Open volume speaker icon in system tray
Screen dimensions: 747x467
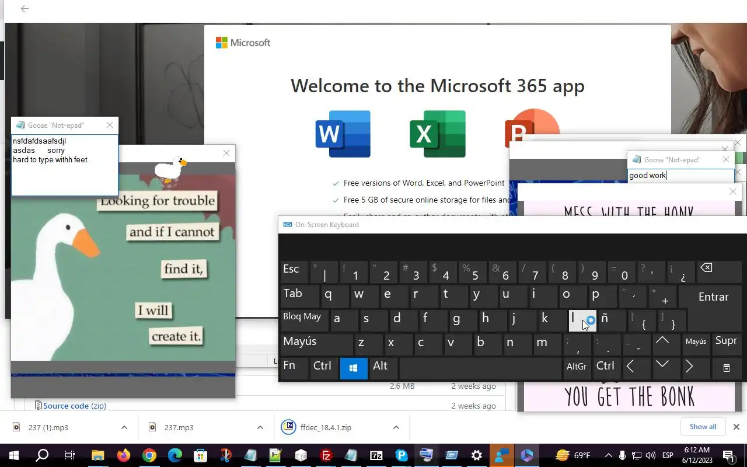650,455
